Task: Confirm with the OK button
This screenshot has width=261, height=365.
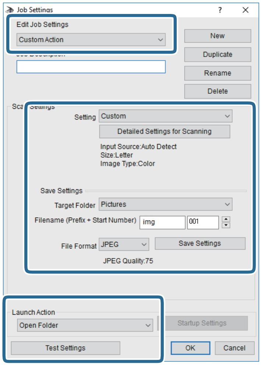Action: (190, 348)
